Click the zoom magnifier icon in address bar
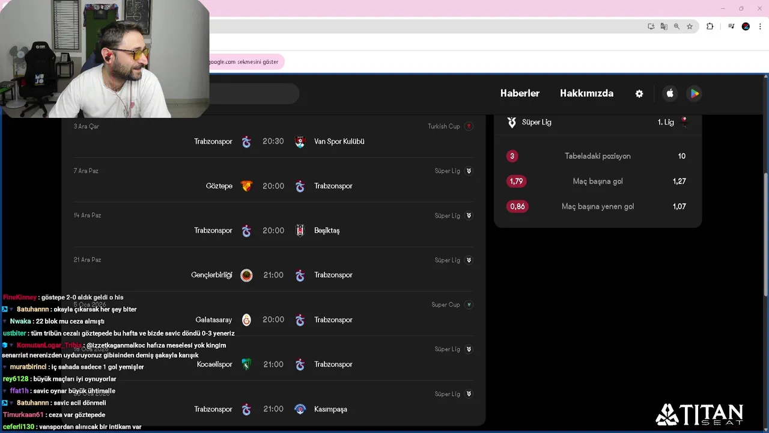 coord(676,26)
